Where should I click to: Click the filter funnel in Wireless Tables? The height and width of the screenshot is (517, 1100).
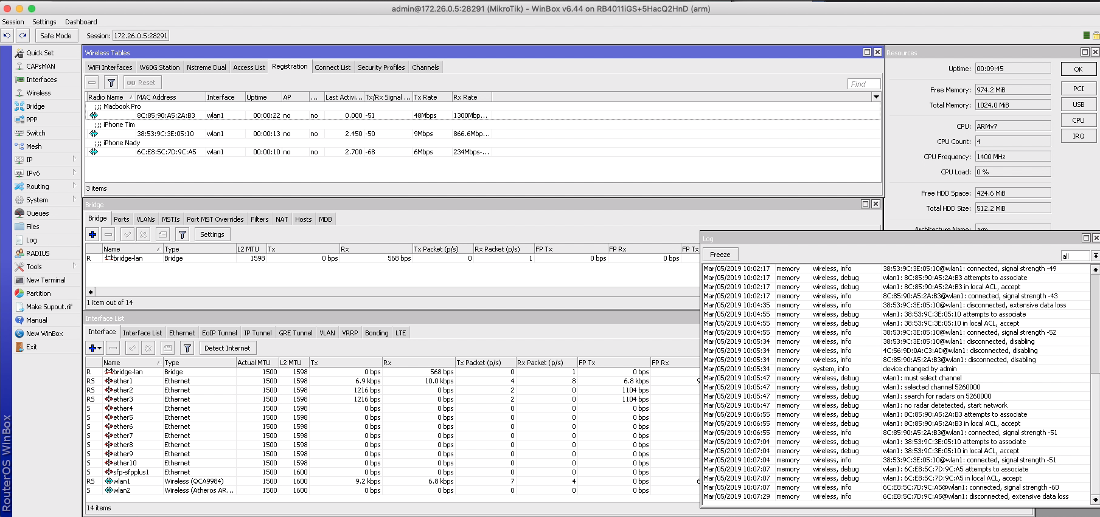pyautogui.click(x=111, y=83)
